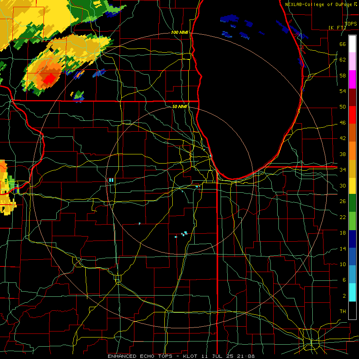Pick the navy blue legend swatch

pos(352,239)
